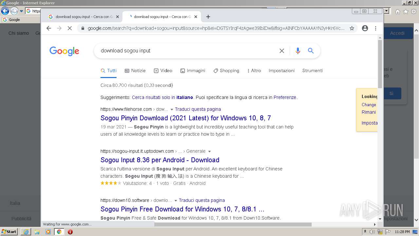
Task: Open 'Sogou Pinyin Download (2021 Latest)' result
Action: click(186, 118)
